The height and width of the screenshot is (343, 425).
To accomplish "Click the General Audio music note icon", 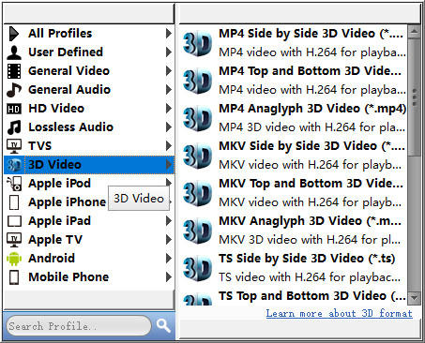I will (x=14, y=90).
